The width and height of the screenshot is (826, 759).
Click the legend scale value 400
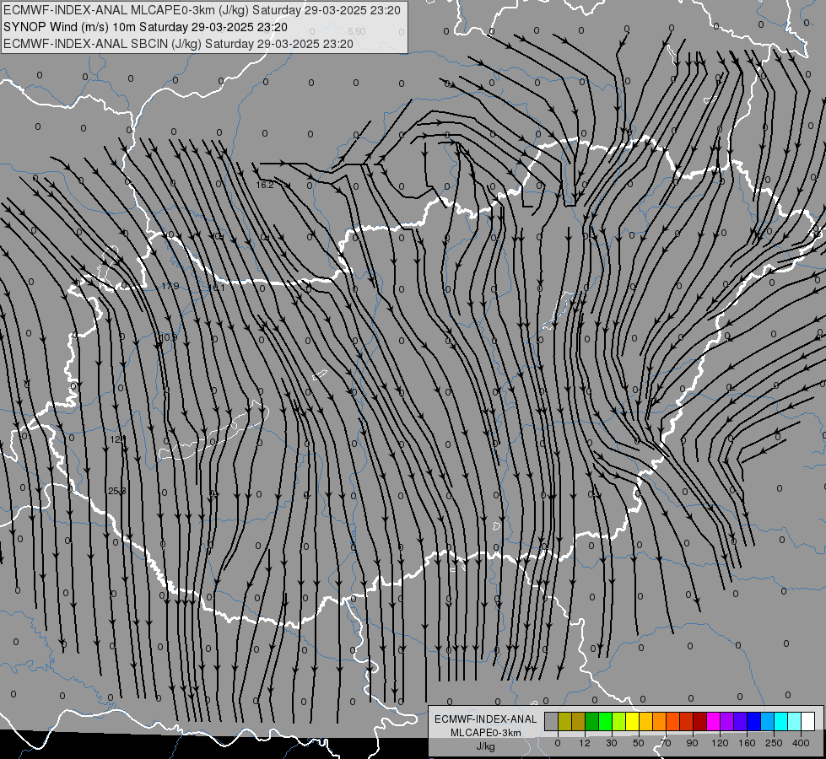[801, 743]
